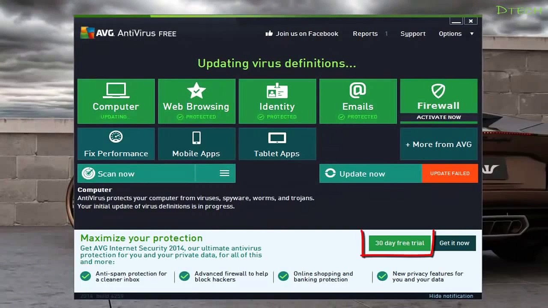Click the 'Computer' description heading
Viewport: 548px width, 308px height.
95,190
